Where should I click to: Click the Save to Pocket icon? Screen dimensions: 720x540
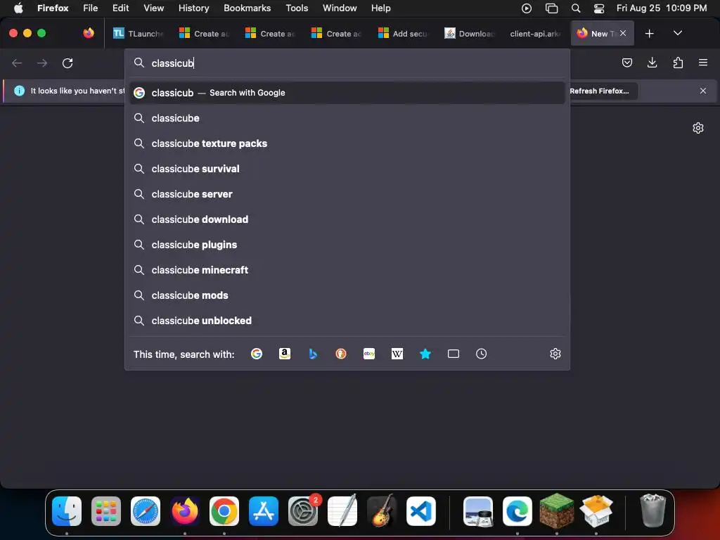(626, 63)
